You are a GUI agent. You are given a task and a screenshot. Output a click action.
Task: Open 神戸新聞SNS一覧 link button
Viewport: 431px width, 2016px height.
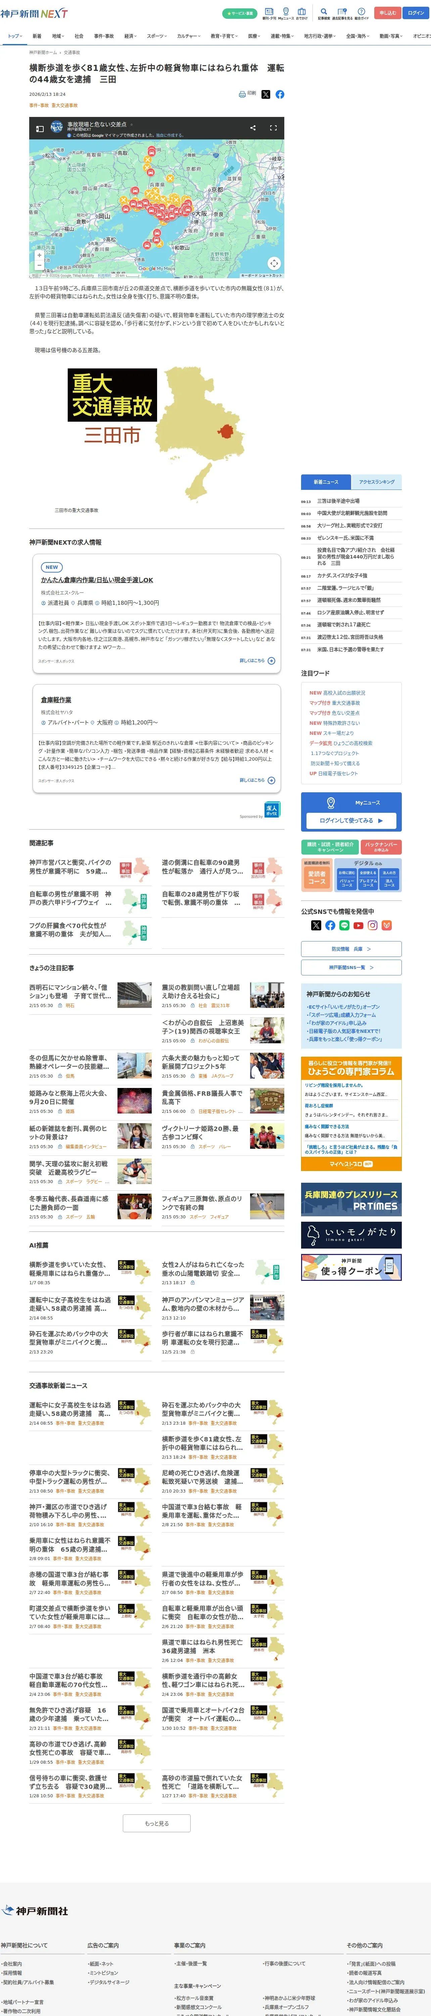351,967
